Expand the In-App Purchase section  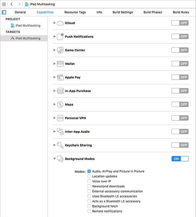tap(55, 91)
